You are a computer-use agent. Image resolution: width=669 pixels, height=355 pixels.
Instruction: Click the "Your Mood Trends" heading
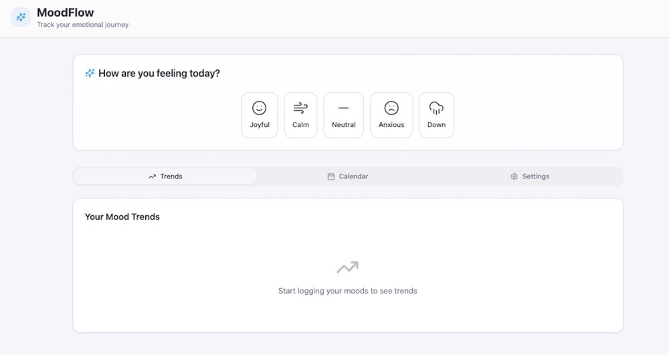[122, 217]
